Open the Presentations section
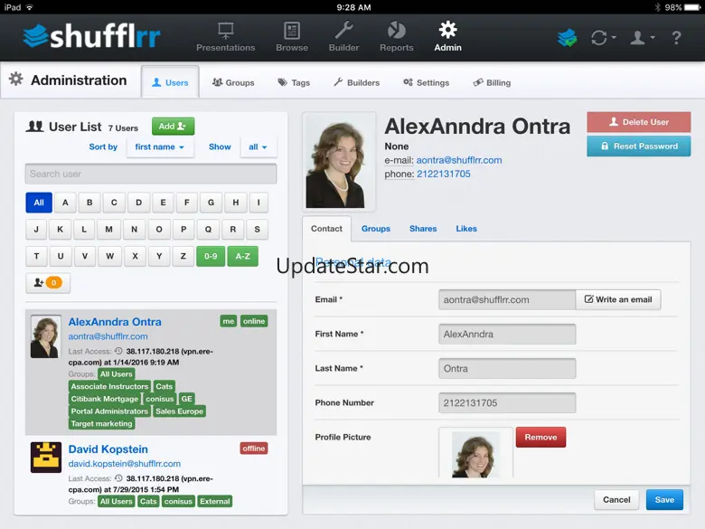 tap(225, 37)
